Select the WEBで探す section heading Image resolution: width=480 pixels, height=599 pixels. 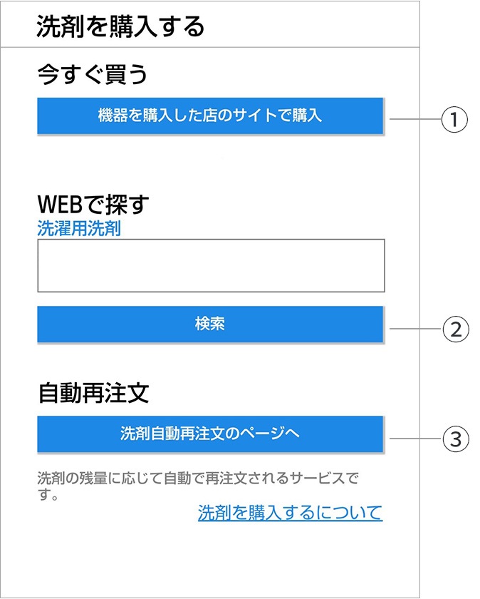pos(93,205)
